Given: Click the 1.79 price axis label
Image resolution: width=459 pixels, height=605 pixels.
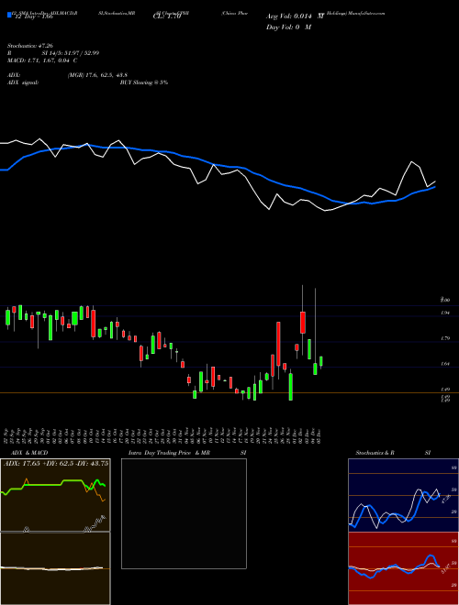Looking at the screenshot, I should tap(445, 338).
